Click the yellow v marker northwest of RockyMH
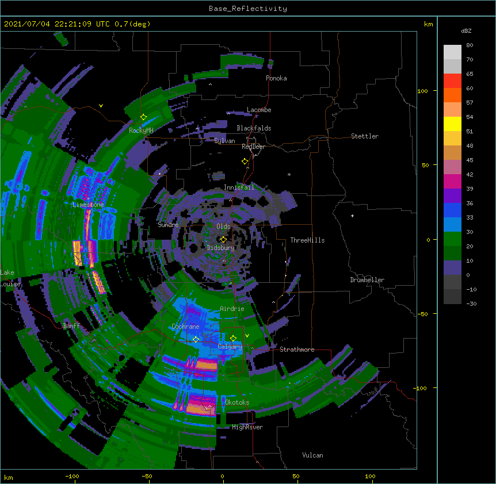Image resolution: width=496 pixels, height=484 pixels. coord(101,106)
